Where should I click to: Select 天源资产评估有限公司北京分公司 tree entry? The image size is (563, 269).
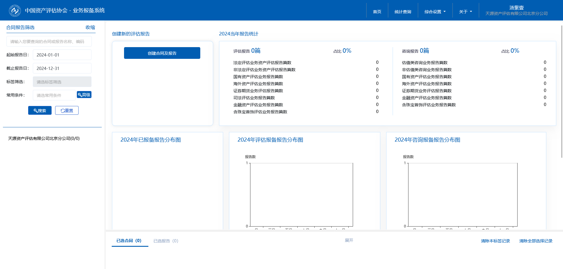[x=44, y=138]
